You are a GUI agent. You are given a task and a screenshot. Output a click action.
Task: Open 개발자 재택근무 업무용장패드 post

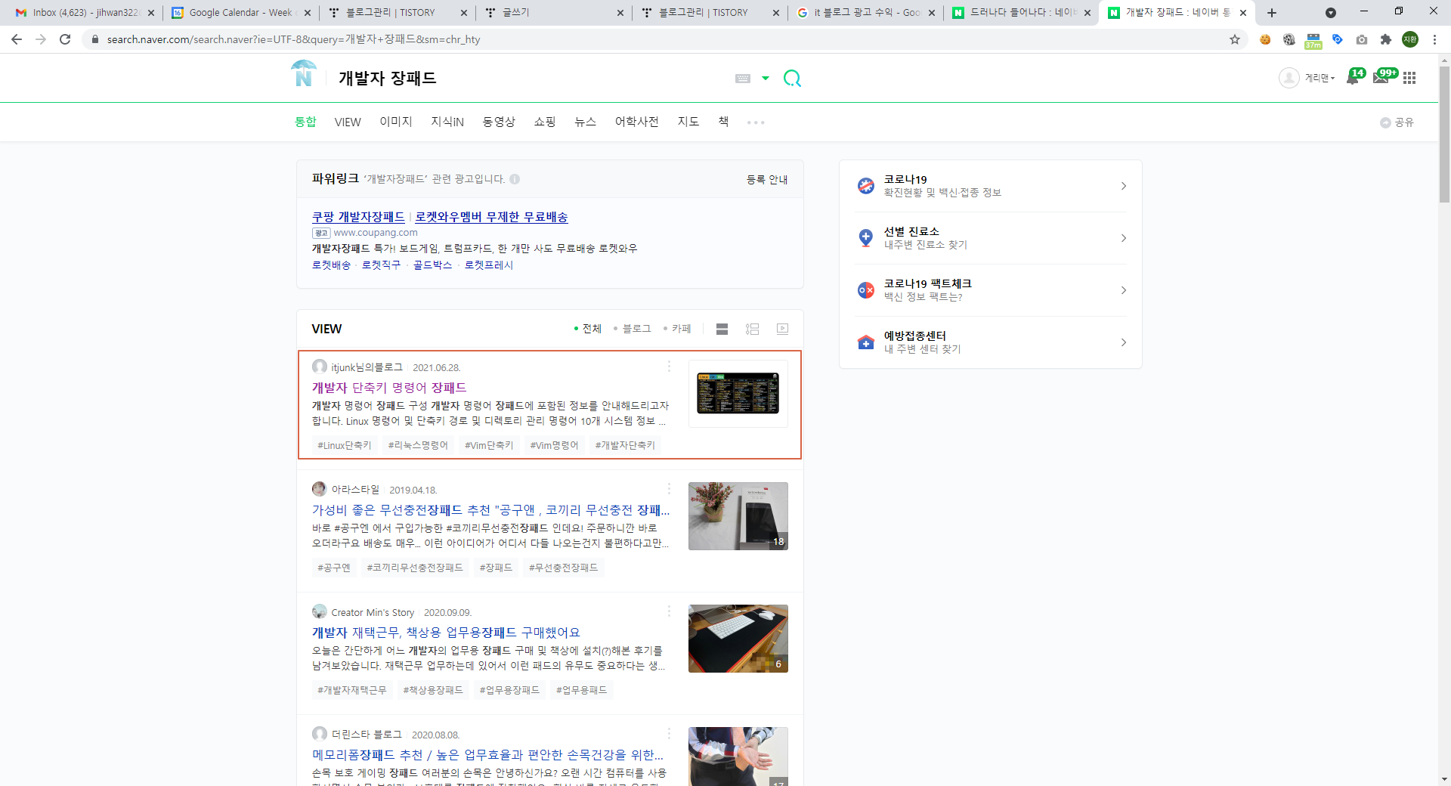point(446,633)
